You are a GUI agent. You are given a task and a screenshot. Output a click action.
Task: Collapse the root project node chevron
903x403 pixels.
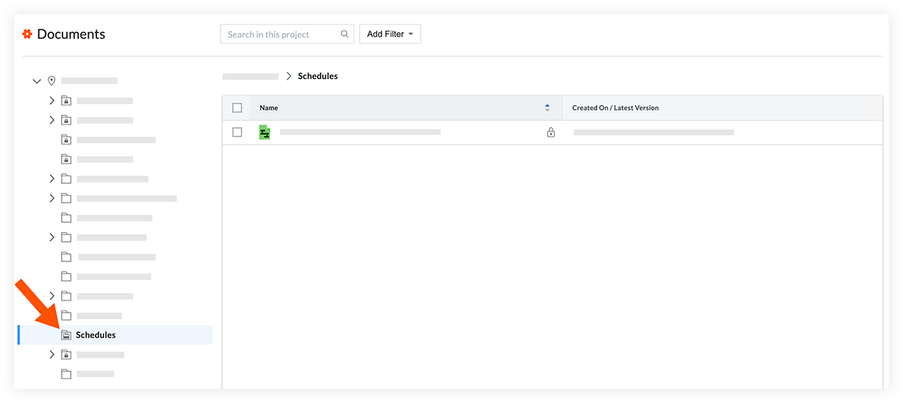tap(37, 81)
